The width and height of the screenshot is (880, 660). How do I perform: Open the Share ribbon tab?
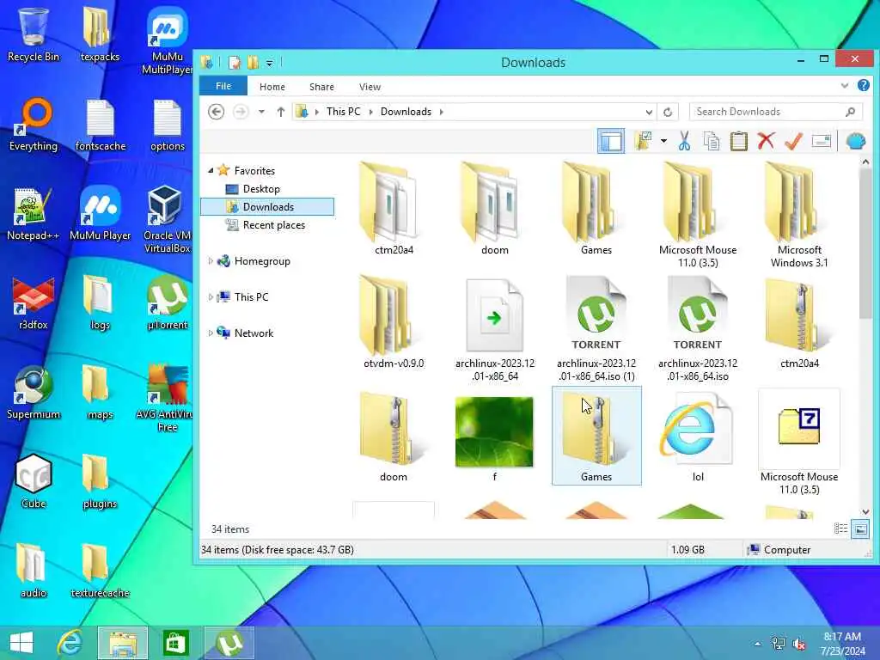(x=321, y=87)
